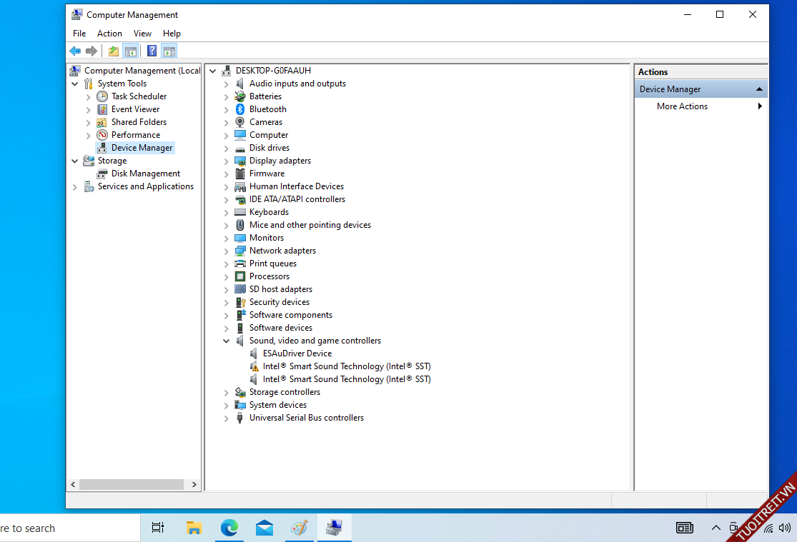This screenshot has width=797, height=542.
Task: Click the left pane horizontal scrollbar right arrow
Action: [x=194, y=484]
